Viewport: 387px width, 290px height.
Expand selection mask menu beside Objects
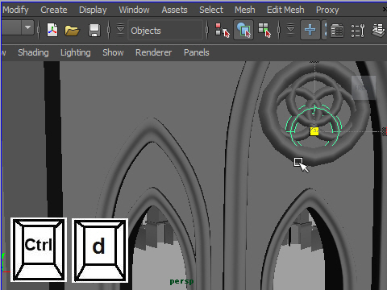[x=121, y=30]
